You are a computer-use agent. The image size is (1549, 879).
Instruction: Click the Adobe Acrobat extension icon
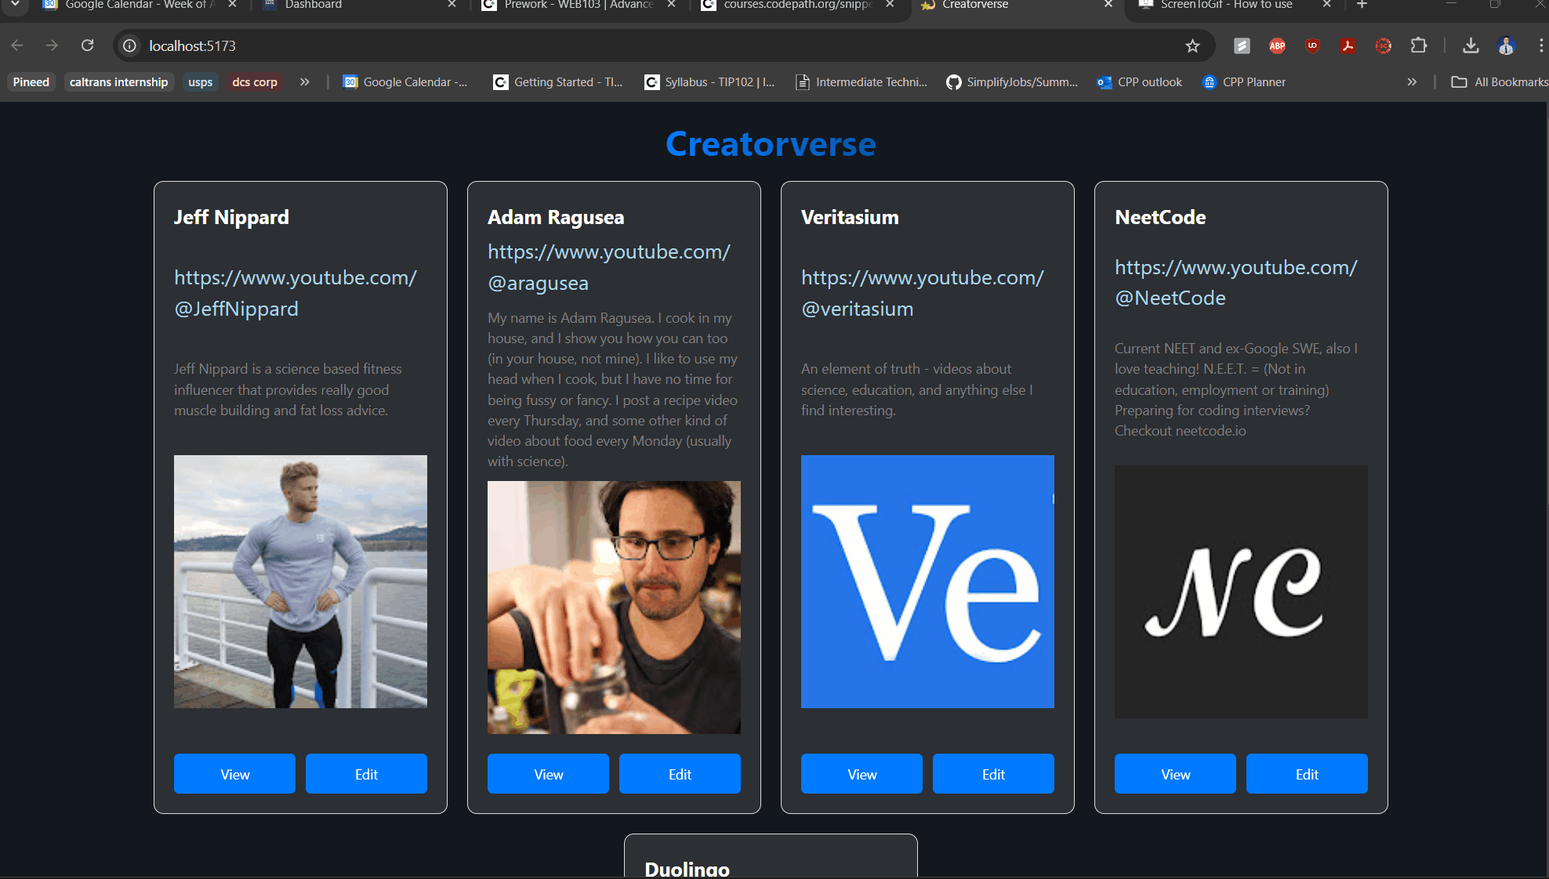[x=1348, y=45]
